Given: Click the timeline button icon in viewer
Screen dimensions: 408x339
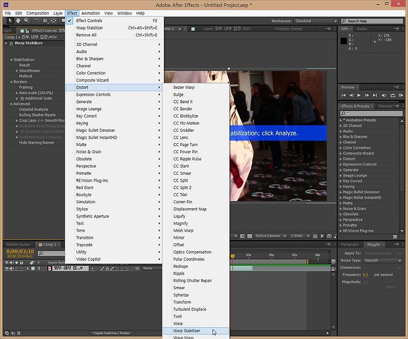Looking at the screenshot, I should [x=329, y=236].
